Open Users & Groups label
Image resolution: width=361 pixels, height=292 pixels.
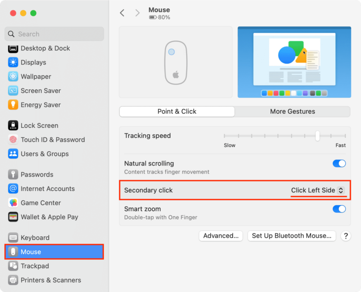(45, 154)
